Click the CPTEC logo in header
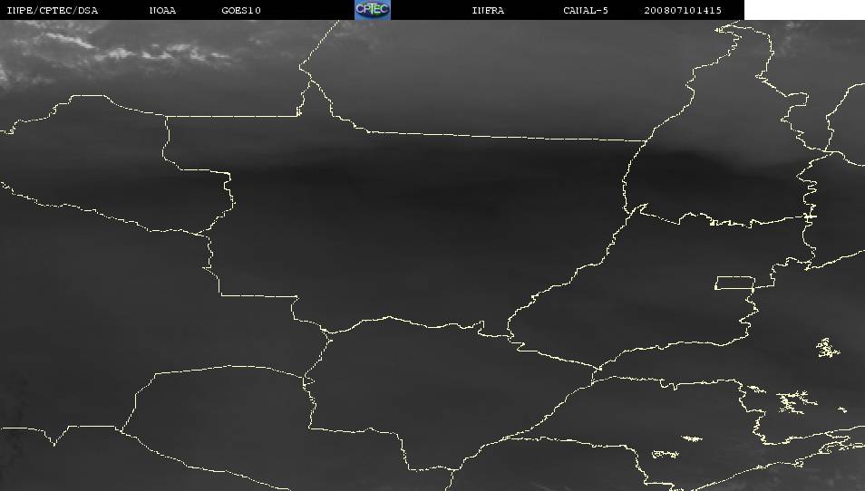 click(373, 9)
